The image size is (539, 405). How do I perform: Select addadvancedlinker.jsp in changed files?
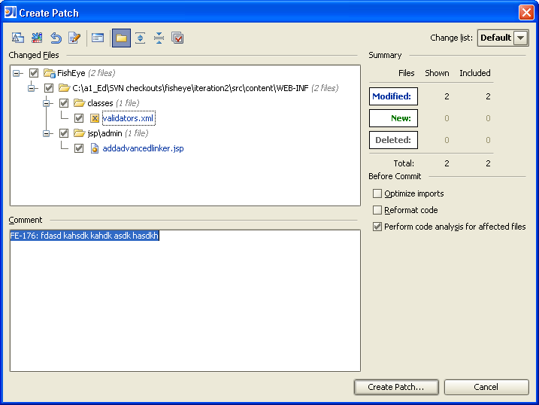coord(143,148)
